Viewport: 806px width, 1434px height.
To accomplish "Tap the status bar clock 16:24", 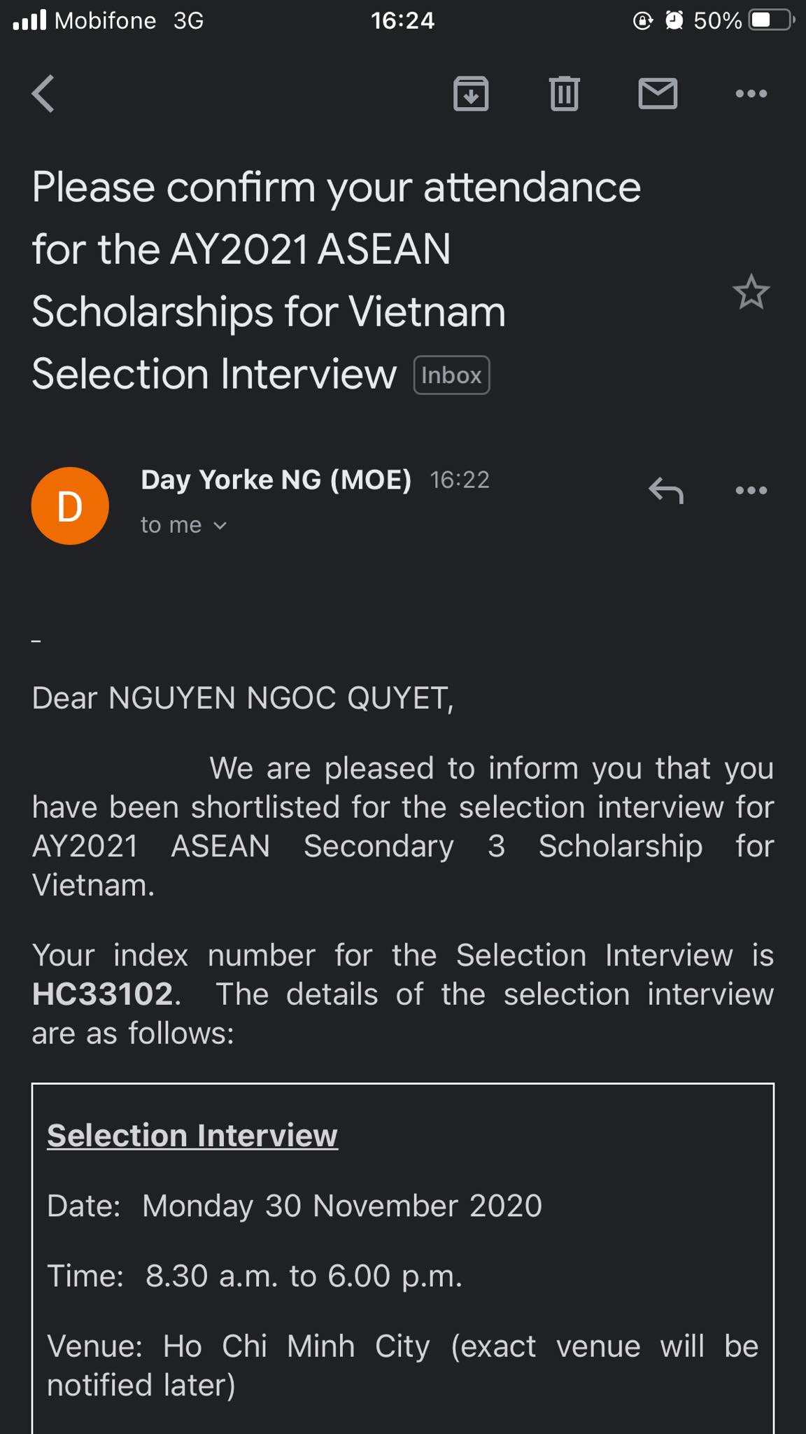I will pyautogui.click(x=402, y=20).
